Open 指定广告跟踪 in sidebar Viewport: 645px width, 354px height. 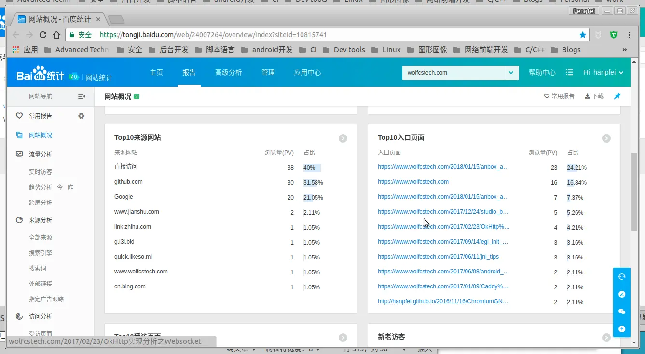click(46, 299)
